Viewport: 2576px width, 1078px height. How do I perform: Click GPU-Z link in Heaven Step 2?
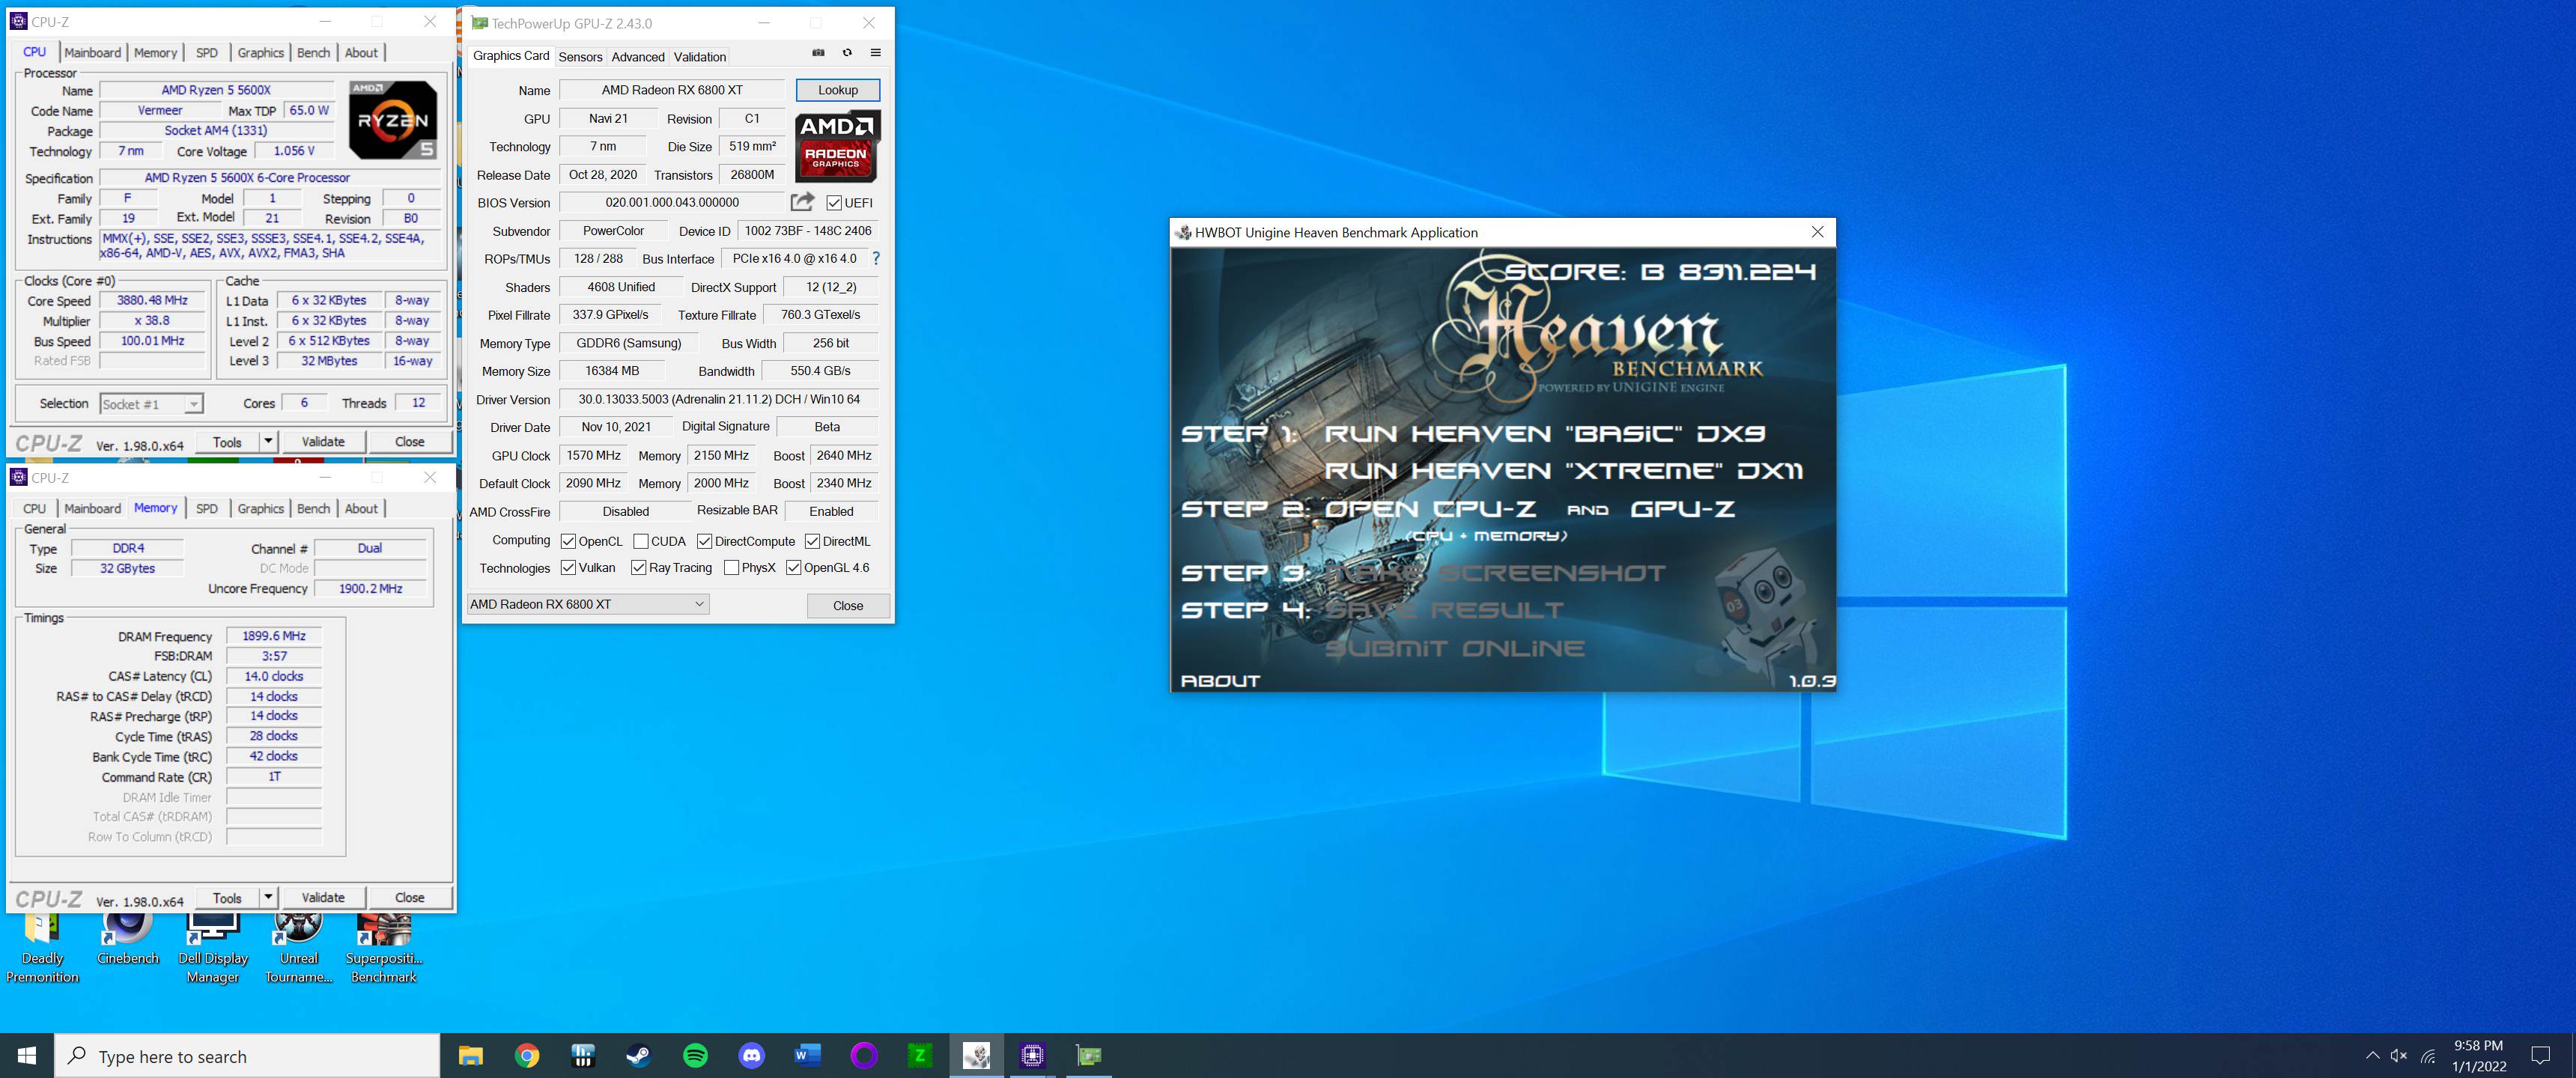1682,509
